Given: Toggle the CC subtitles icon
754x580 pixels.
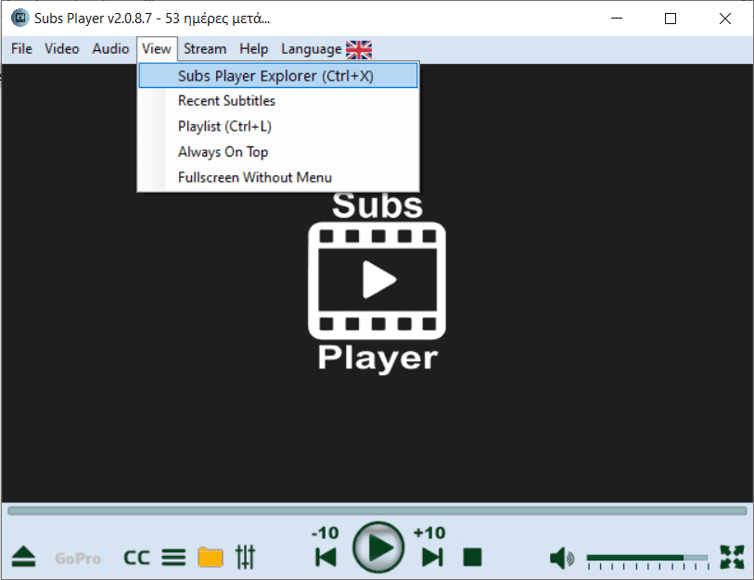Looking at the screenshot, I should (136, 558).
